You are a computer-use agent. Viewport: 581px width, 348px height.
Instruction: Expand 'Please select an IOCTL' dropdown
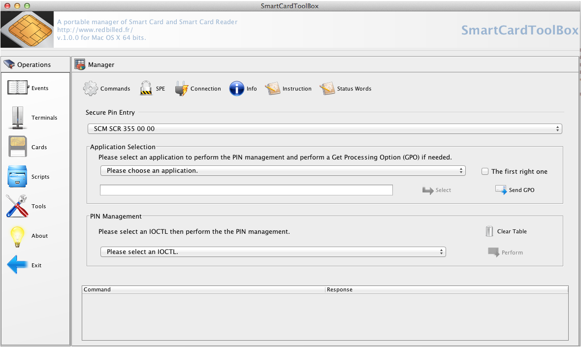tap(273, 252)
